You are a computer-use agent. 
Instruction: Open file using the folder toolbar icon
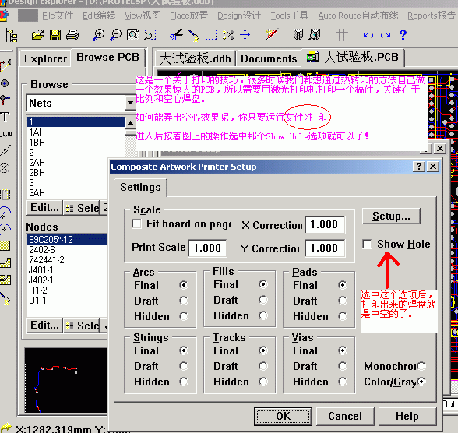pos(38,35)
